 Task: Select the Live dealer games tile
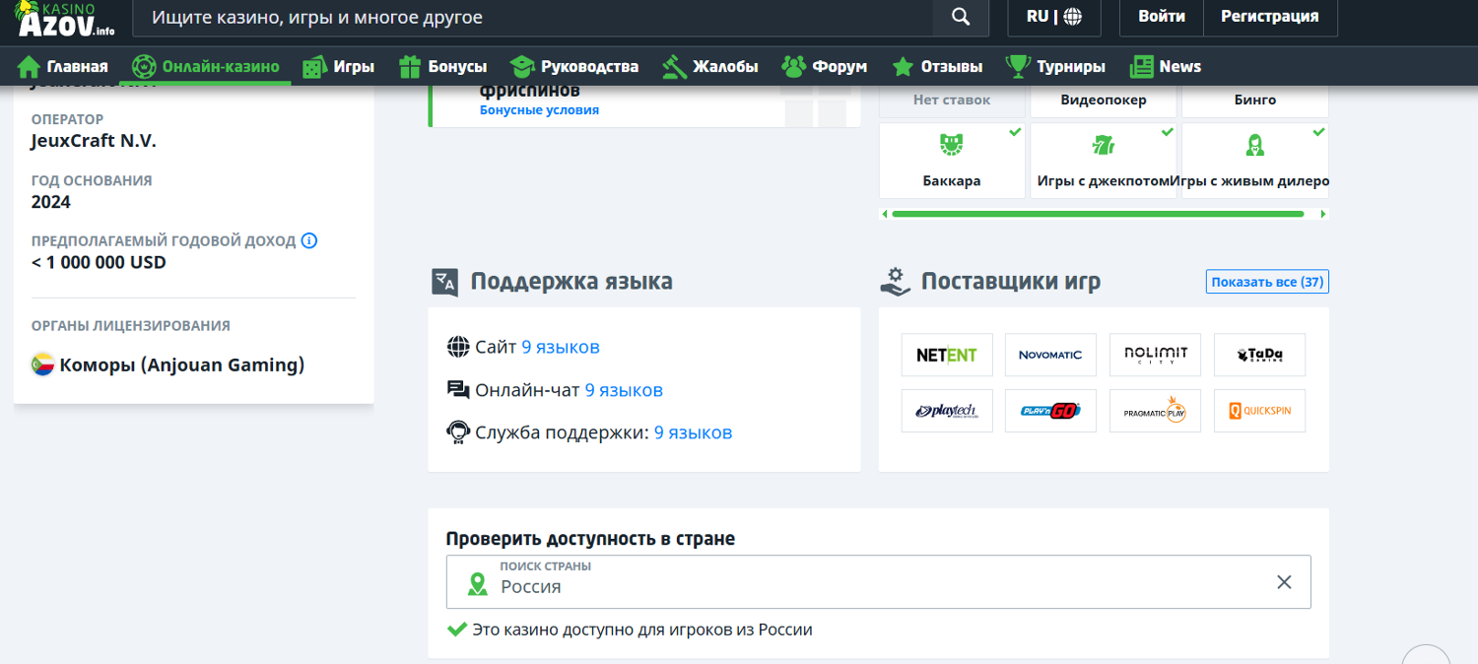tap(1254, 161)
